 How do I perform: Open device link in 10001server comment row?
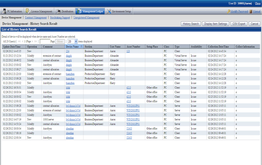click(x=73, y=120)
